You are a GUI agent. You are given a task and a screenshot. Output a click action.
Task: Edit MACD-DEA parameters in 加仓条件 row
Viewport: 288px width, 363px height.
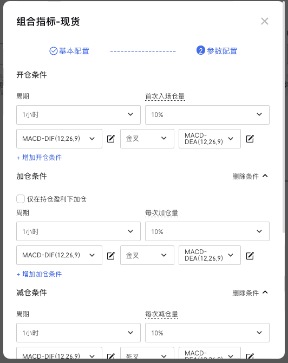tap(250, 255)
